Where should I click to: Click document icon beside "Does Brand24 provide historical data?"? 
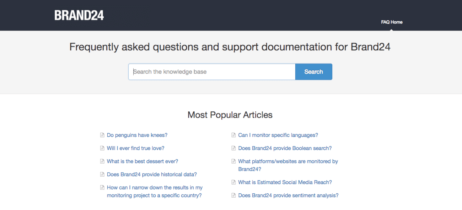click(x=102, y=175)
